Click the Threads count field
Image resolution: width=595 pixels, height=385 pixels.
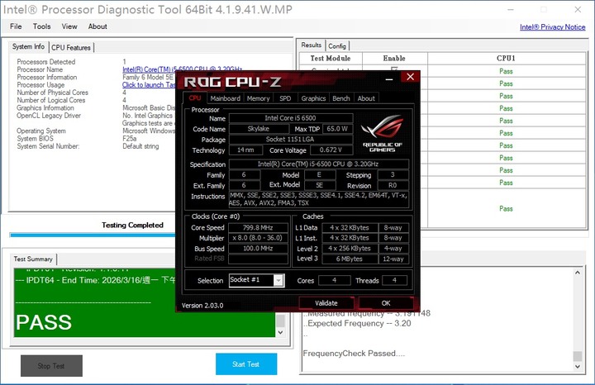click(x=395, y=280)
